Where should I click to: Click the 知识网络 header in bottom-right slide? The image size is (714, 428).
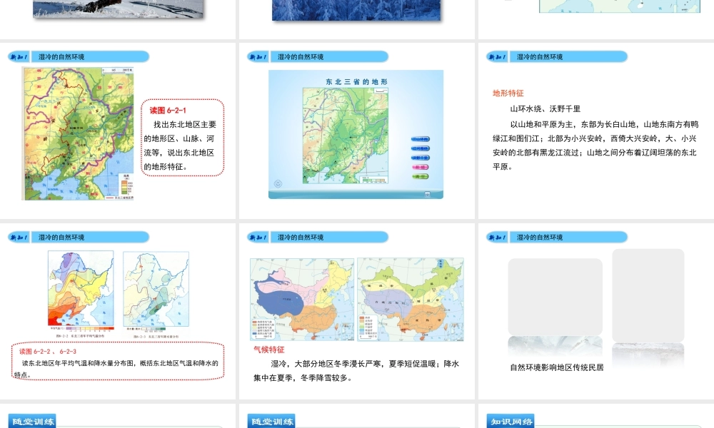(x=511, y=421)
